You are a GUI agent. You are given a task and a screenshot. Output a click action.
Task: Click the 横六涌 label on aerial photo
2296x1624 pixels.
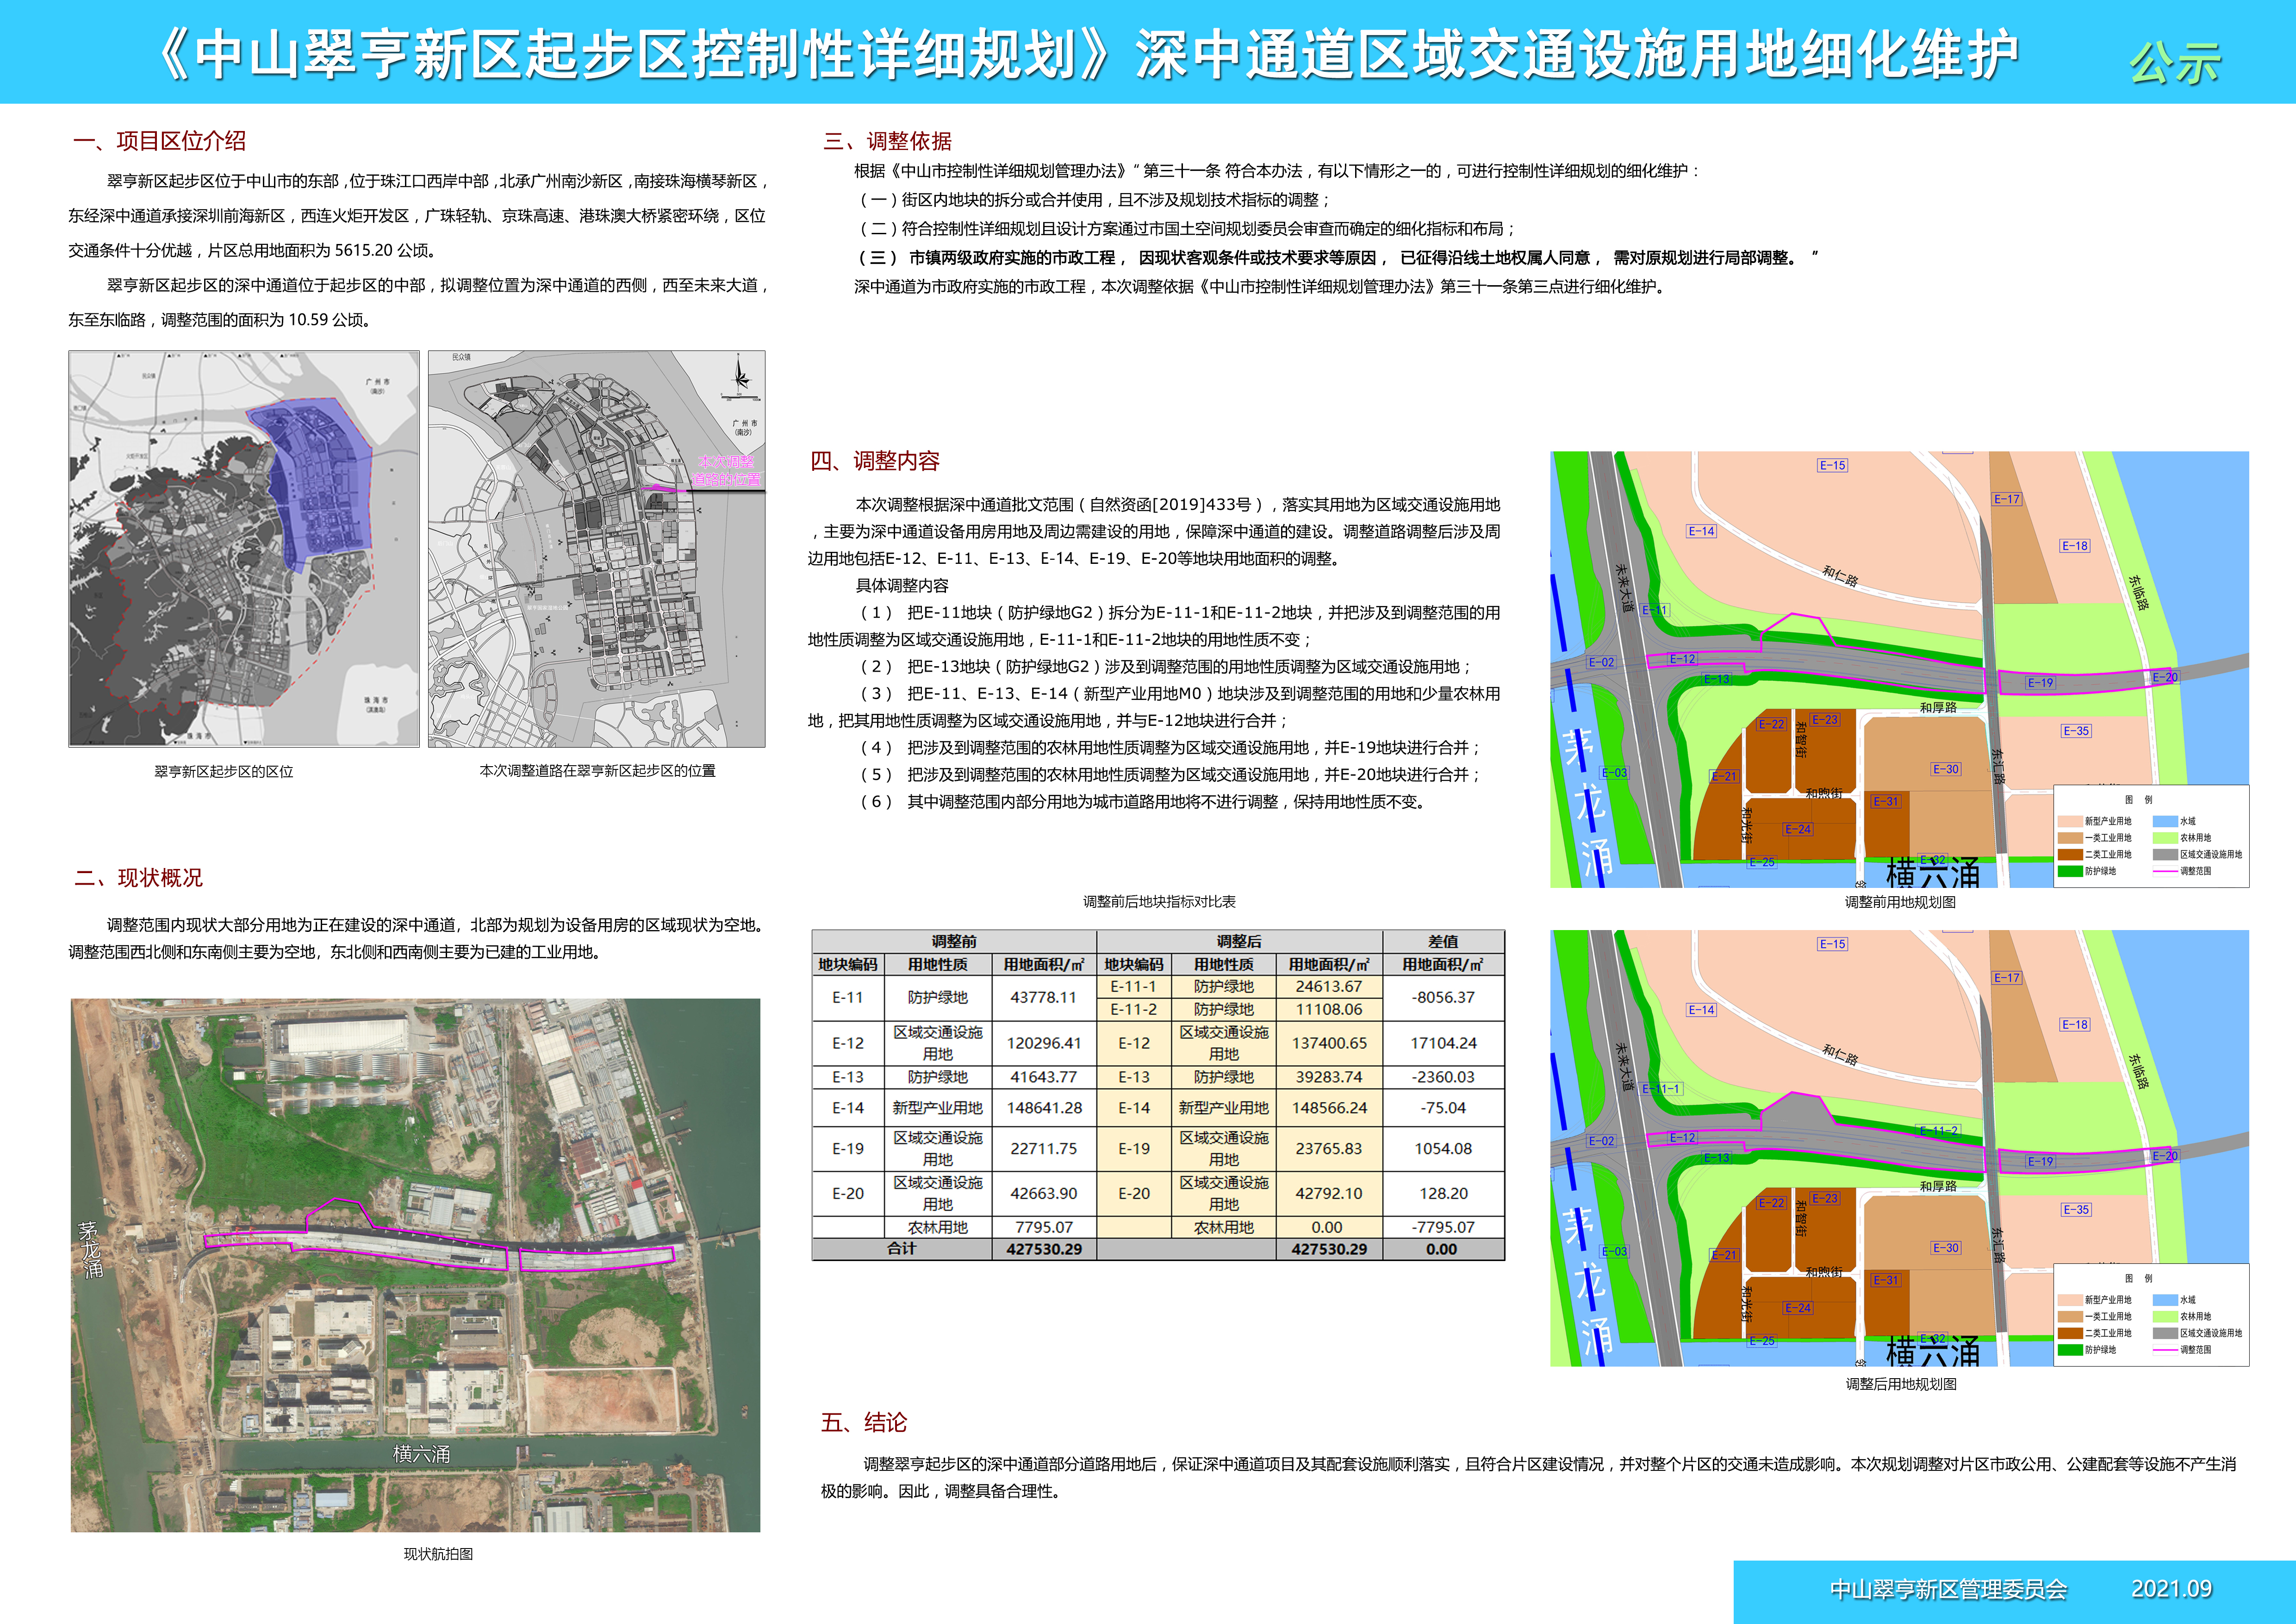click(421, 1454)
